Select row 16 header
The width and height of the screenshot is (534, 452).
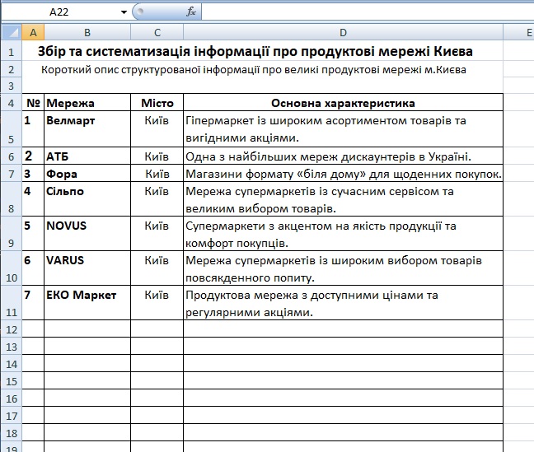point(12,398)
